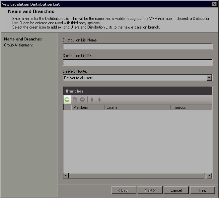The height and width of the screenshot is (198, 219).
Task: Click the horizontal scrollbar right arrow
Action: [209, 175]
